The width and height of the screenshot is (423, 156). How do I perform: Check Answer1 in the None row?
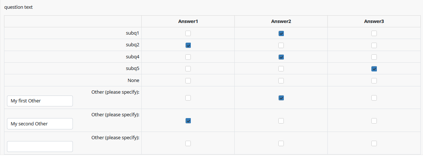[188, 81]
